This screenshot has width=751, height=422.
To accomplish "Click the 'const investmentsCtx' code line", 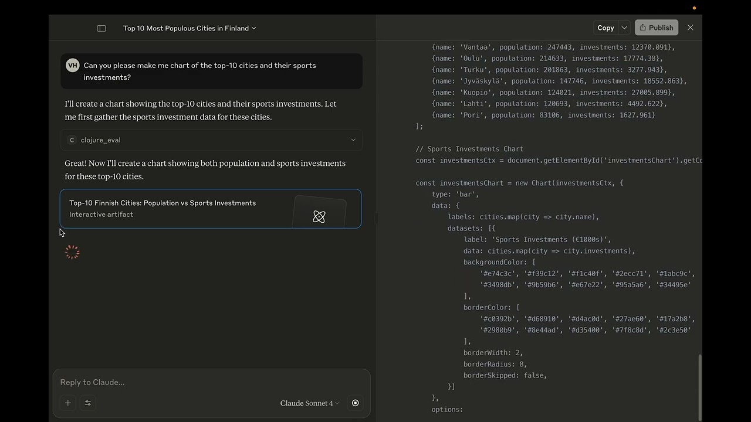I will point(559,160).
